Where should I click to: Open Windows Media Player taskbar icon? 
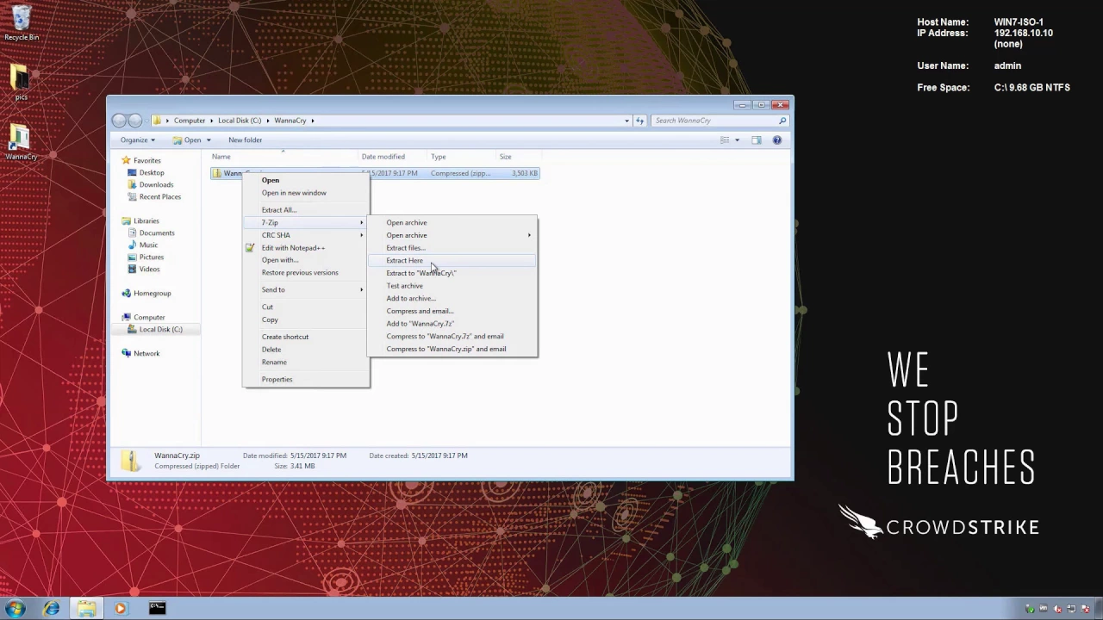[x=120, y=608]
